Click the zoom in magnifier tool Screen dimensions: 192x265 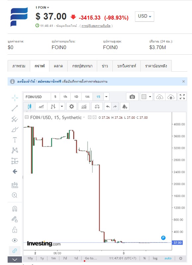[15, 195]
